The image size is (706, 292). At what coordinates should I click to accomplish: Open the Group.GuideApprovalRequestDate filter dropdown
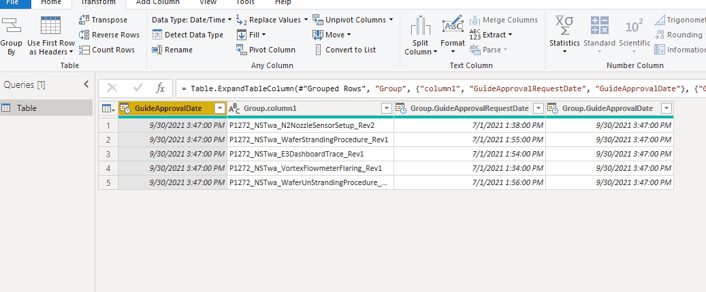(x=539, y=108)
